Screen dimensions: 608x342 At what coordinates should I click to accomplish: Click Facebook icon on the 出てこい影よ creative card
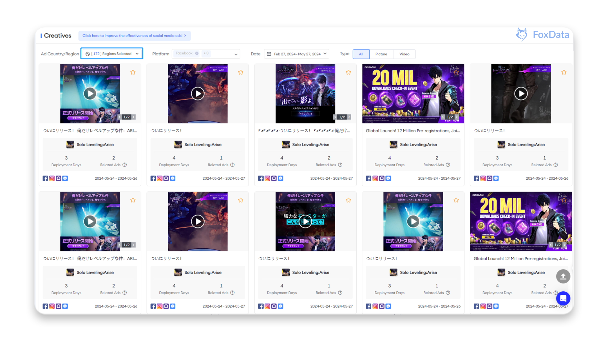[261, 178]
